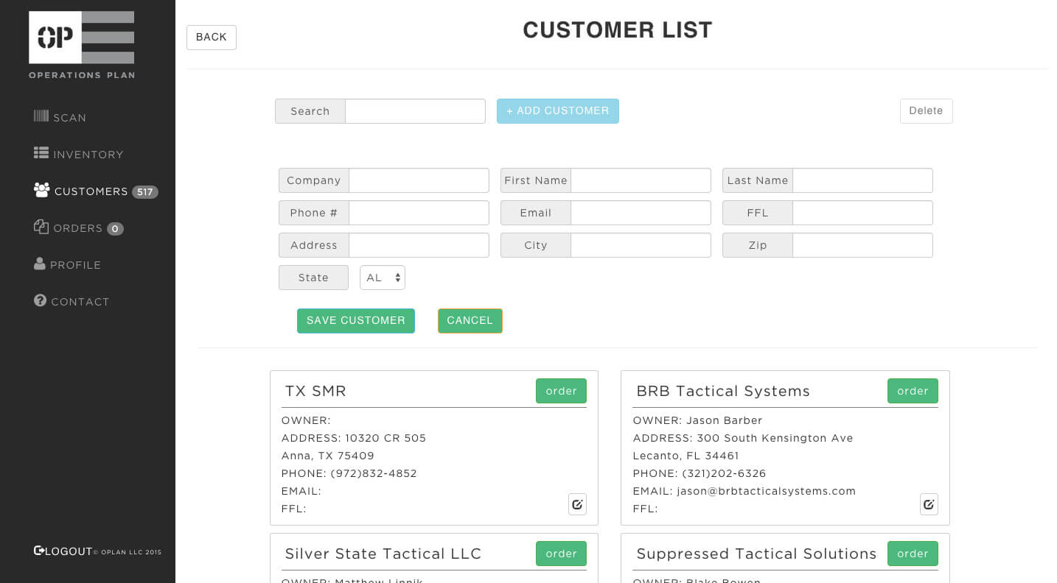Click address 300 South Kensington Ave
1057x583 pixels.
click(x=775, y=438)
